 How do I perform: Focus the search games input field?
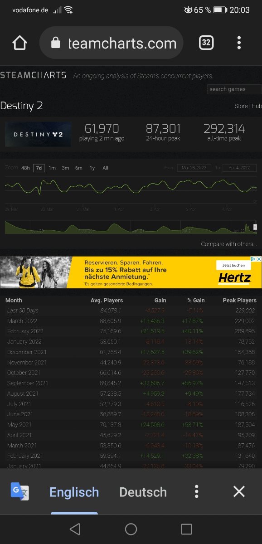(234, 89)
